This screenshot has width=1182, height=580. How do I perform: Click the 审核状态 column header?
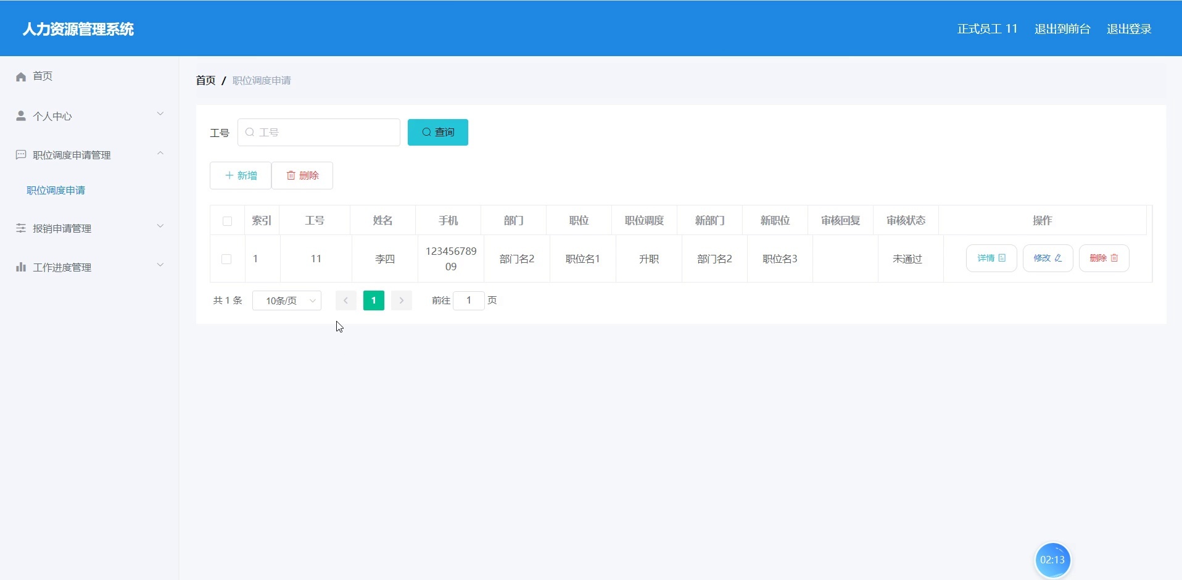tap(906, 220)
